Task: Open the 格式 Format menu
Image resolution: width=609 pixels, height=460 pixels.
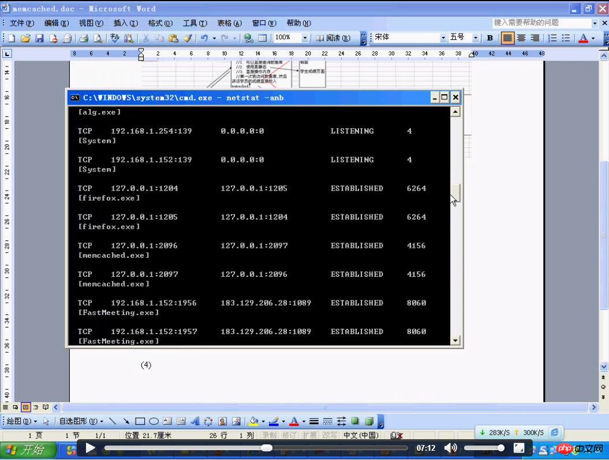Action: click(x=160, y=23)
